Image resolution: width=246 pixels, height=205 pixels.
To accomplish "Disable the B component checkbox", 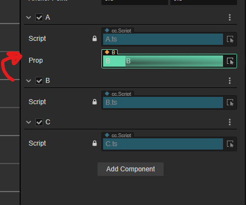I will click(x=39, y=81).
